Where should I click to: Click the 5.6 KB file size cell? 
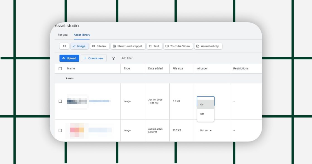(176, 101)
